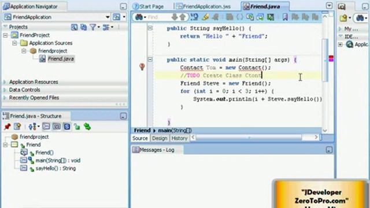This screenshot has width=370, height=208.
Task: Click the horizontal scrollbar left arrow
Action: [x=193, y=137]
